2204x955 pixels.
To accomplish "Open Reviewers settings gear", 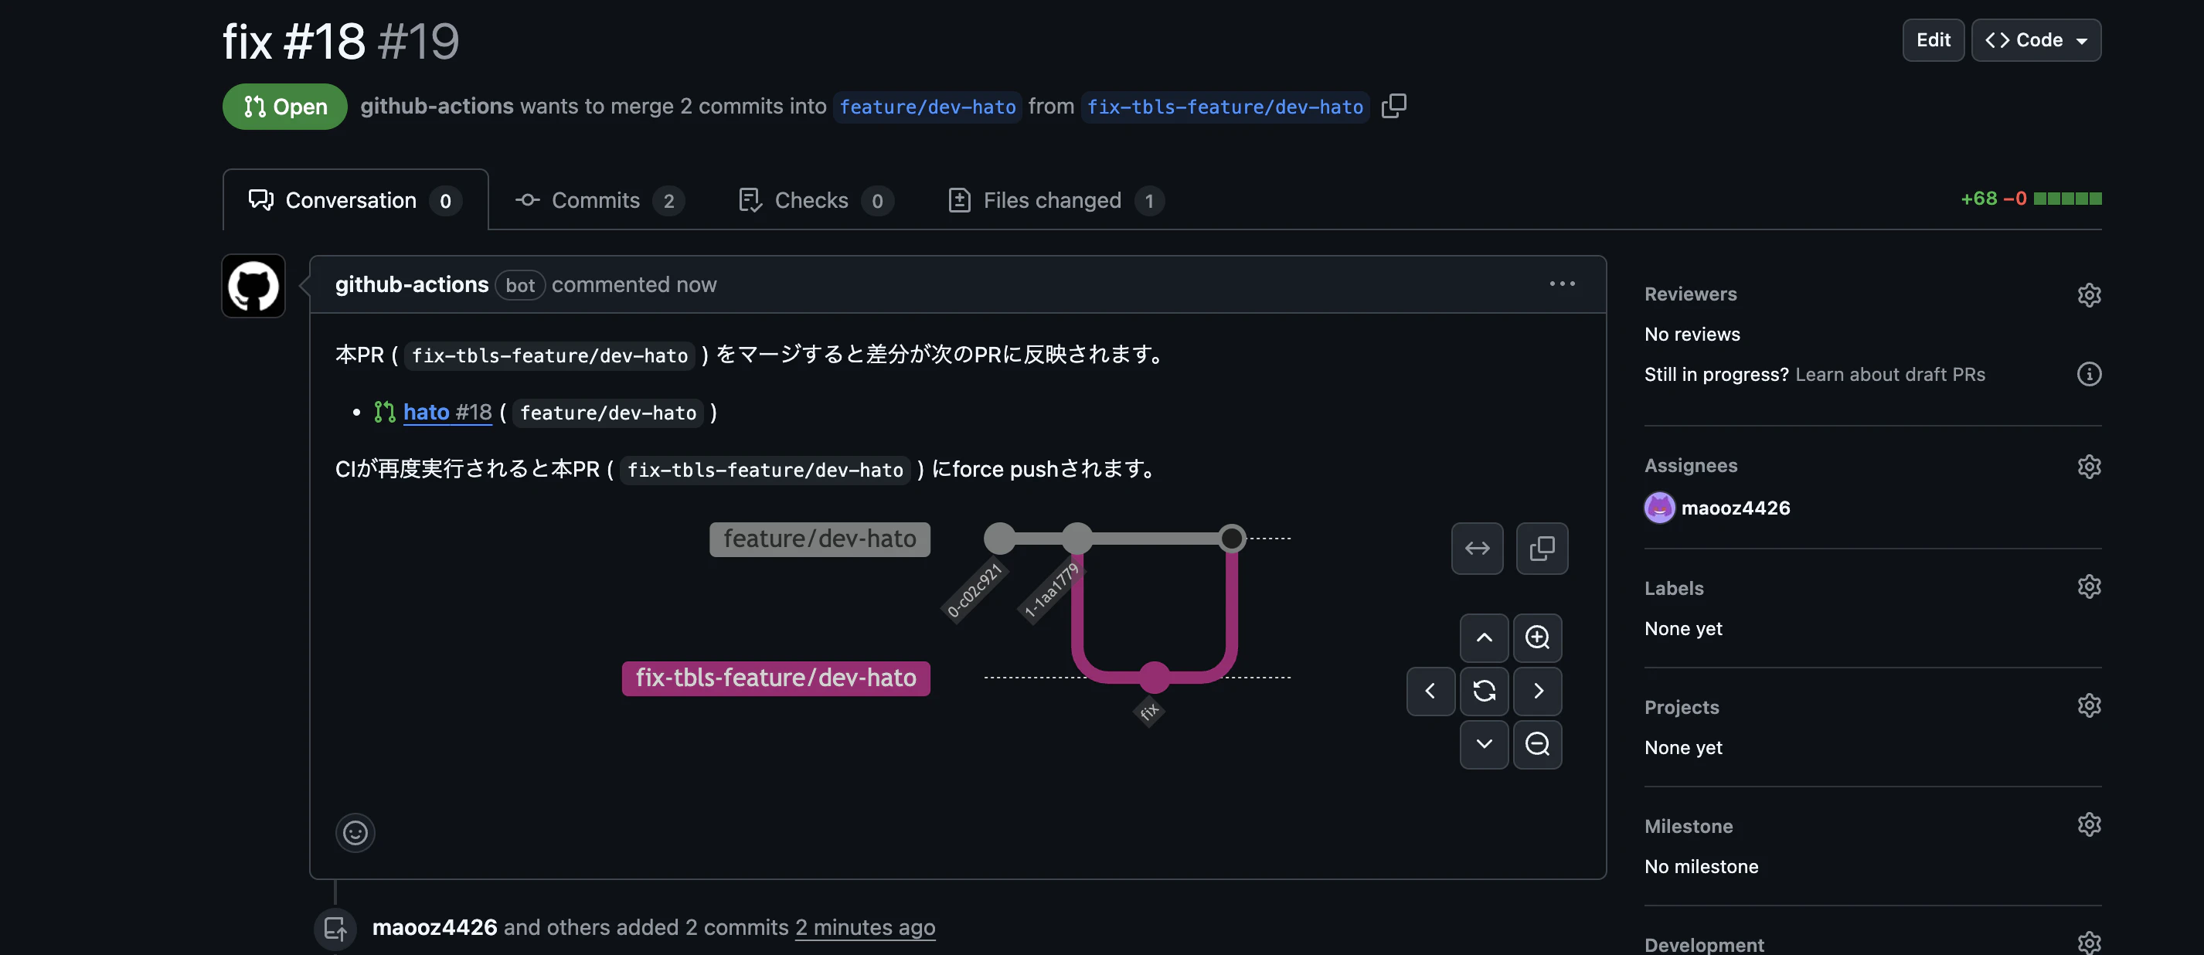I will click(x=2090, y=294).
